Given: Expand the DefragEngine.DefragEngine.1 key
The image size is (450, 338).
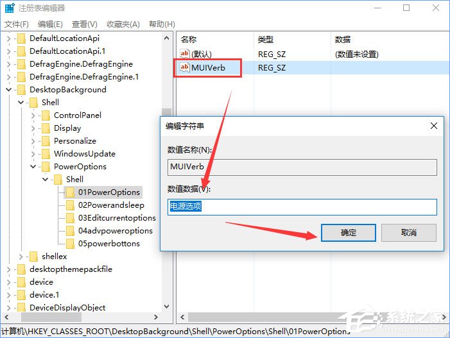Looking at the screenshot, I should [8, 77].
